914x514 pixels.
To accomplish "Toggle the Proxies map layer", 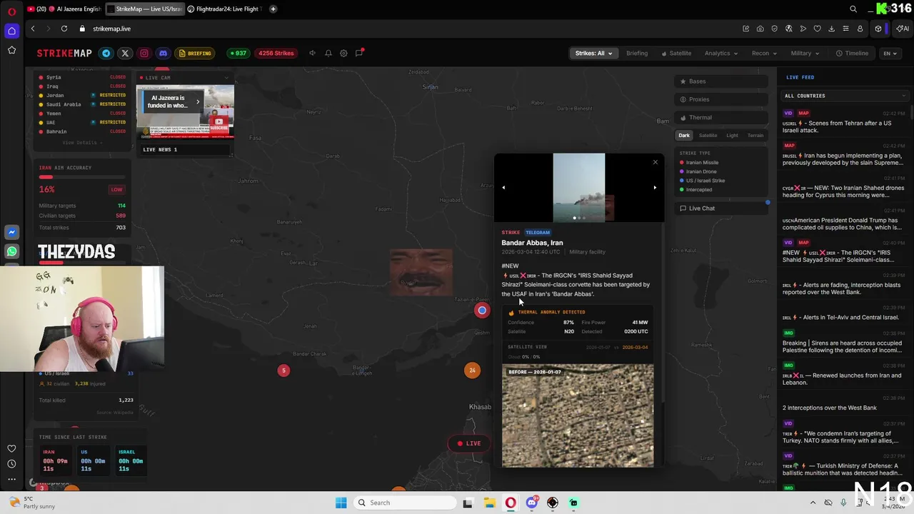I will pos(720,99).
